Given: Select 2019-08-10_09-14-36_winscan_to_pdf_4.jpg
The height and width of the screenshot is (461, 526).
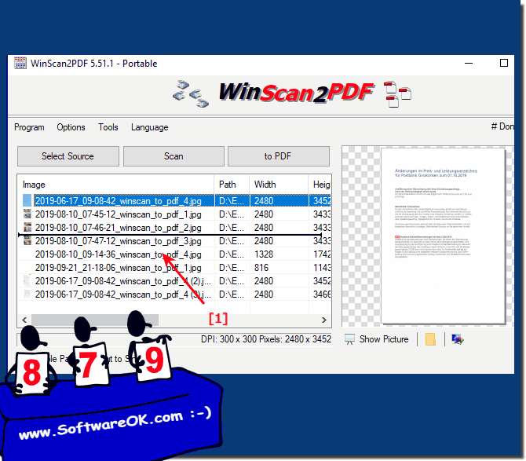Looking at the screenshot, I should 118,254.
